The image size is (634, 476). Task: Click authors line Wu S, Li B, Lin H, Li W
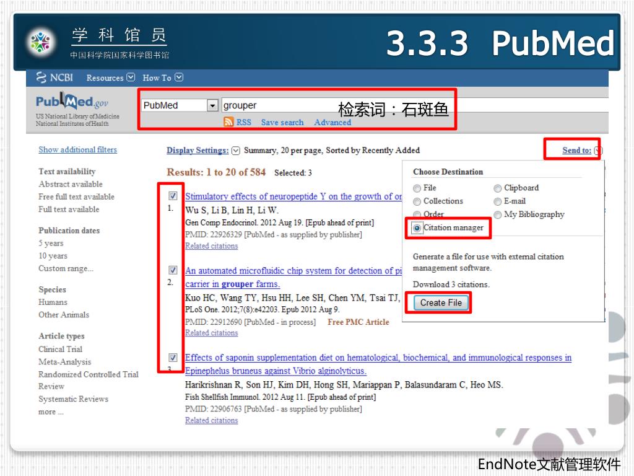[x=232, y=210]
